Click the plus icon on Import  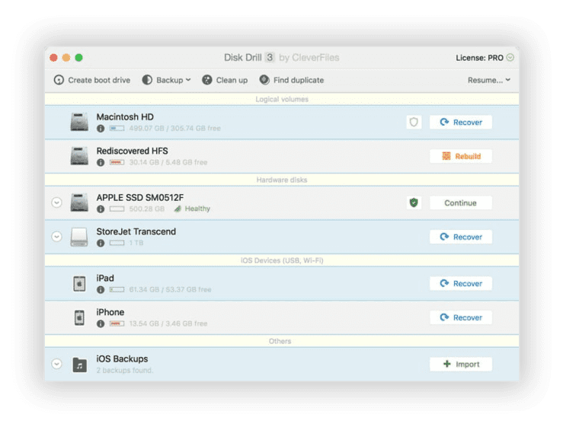click(447, 364)
